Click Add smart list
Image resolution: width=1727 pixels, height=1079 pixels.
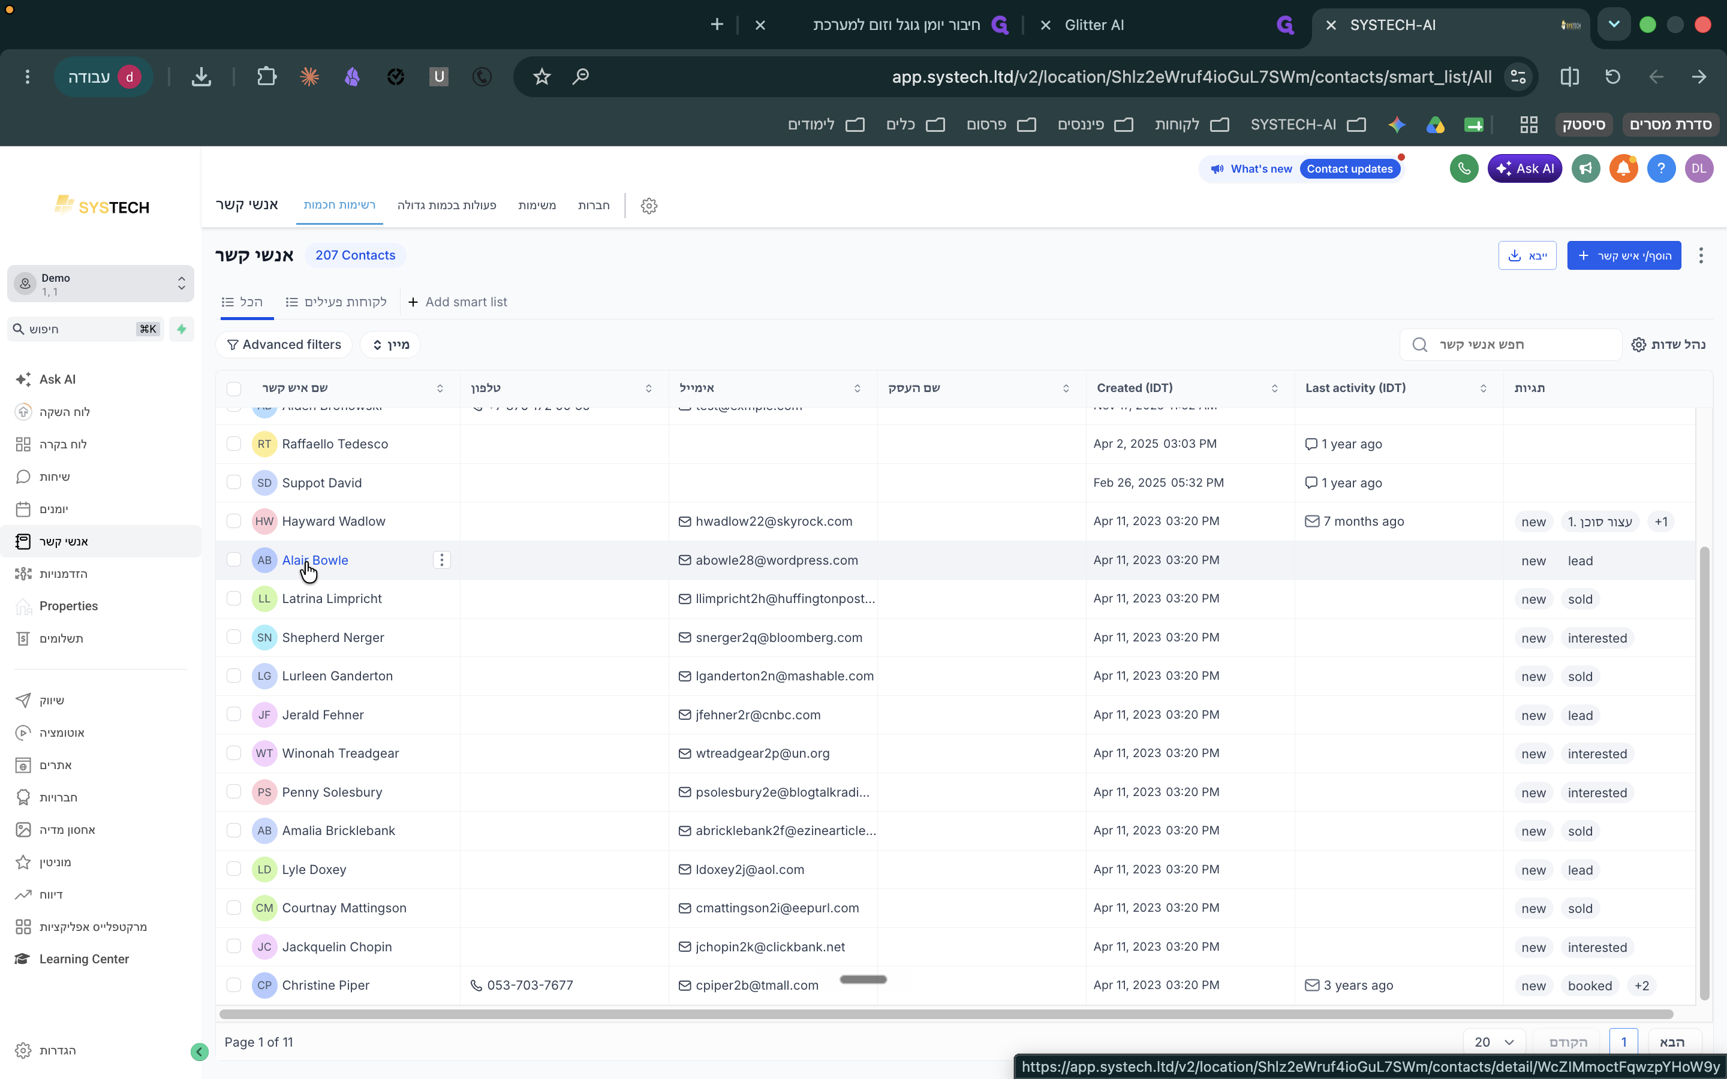458,302
